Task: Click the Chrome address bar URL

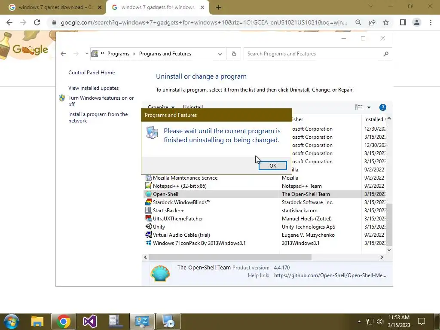Action: tap(204, 22)
